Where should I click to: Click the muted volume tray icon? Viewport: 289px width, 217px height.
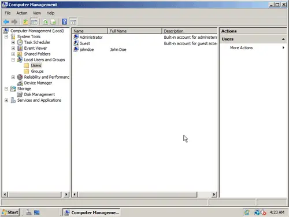[264, 212]
